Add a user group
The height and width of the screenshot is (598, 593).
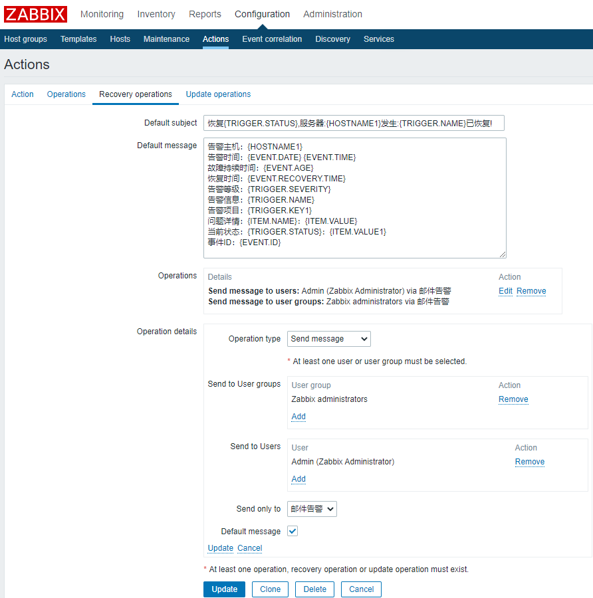coord(298,417)
